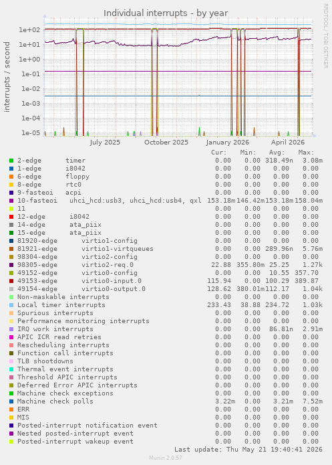Viewport: 332px width, 465px height.
Task: Click the Munin 2.0.57 footer text
Action: click(x=166, y=458)
